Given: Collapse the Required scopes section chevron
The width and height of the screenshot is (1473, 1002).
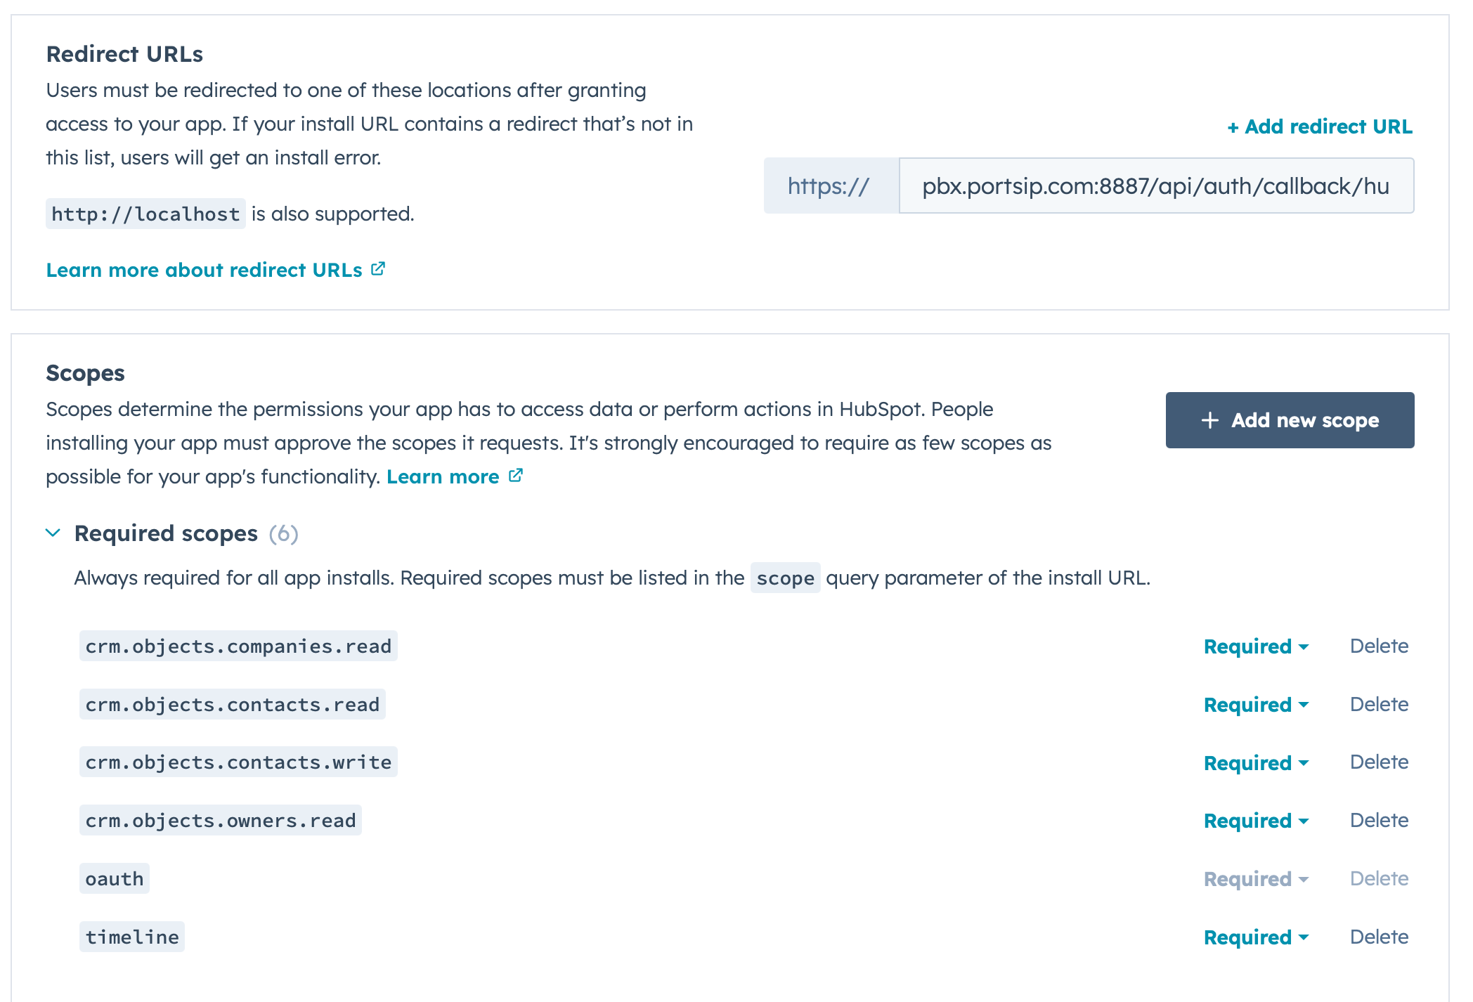Looking at the screenshot, I should click(x=53, y=533).
